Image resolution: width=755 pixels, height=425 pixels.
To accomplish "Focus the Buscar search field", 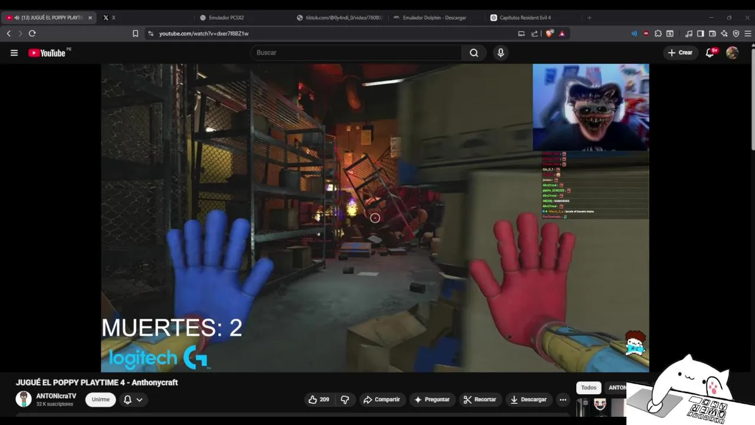I will (x=357, y=53).
